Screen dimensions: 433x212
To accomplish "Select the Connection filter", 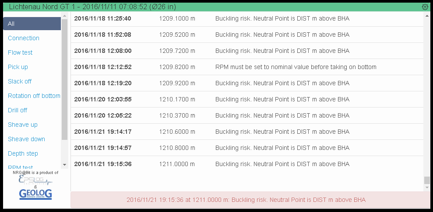I will (x=24, y=38).
